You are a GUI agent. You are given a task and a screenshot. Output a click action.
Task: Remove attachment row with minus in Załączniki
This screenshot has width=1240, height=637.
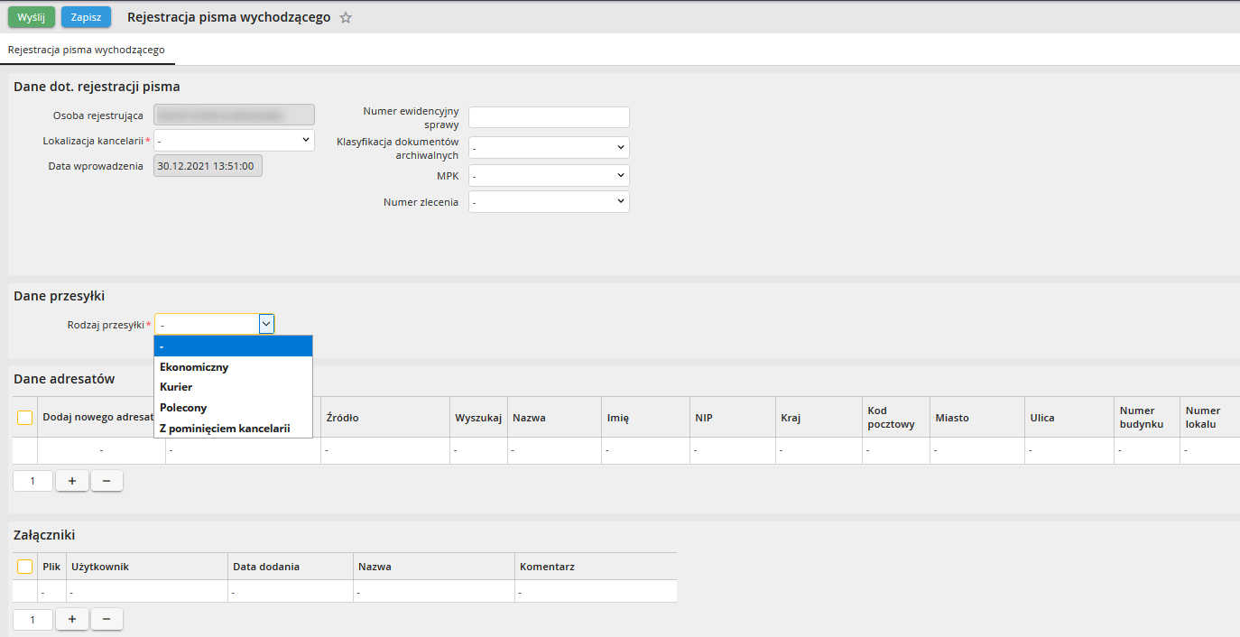click(x=106, y=619)
